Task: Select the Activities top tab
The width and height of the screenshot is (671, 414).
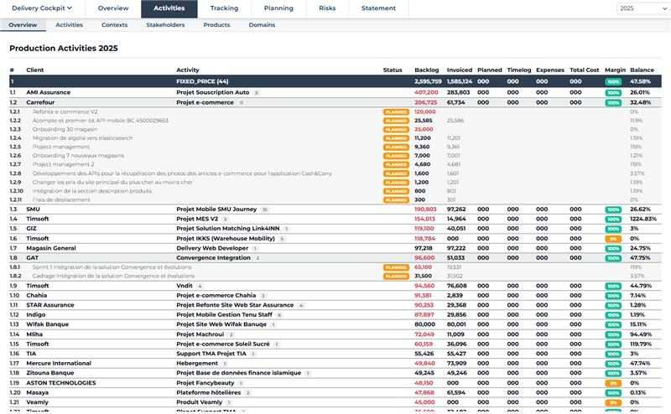Action: click(169, 8)
